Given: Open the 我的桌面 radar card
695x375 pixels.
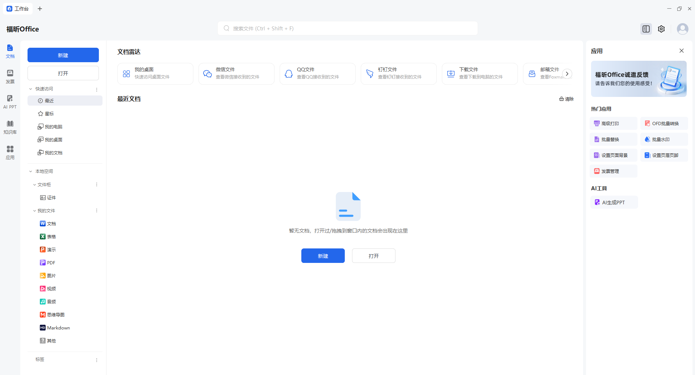Looking at the screenshot, I should pyautogui.click(x=155, y=74).
